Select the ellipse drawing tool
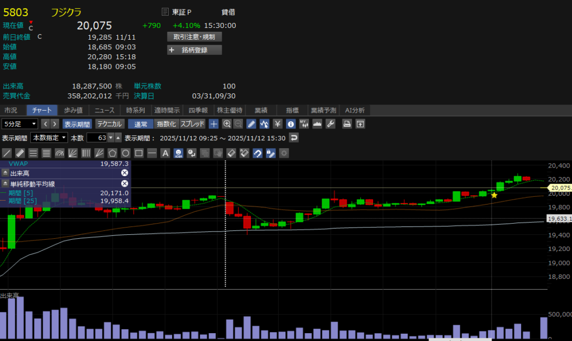572x341 pixels. (126, 153)
